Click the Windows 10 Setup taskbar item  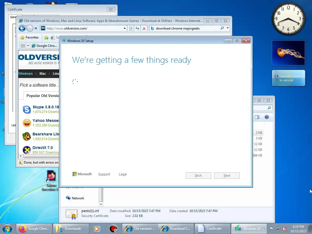click(249, 228)
